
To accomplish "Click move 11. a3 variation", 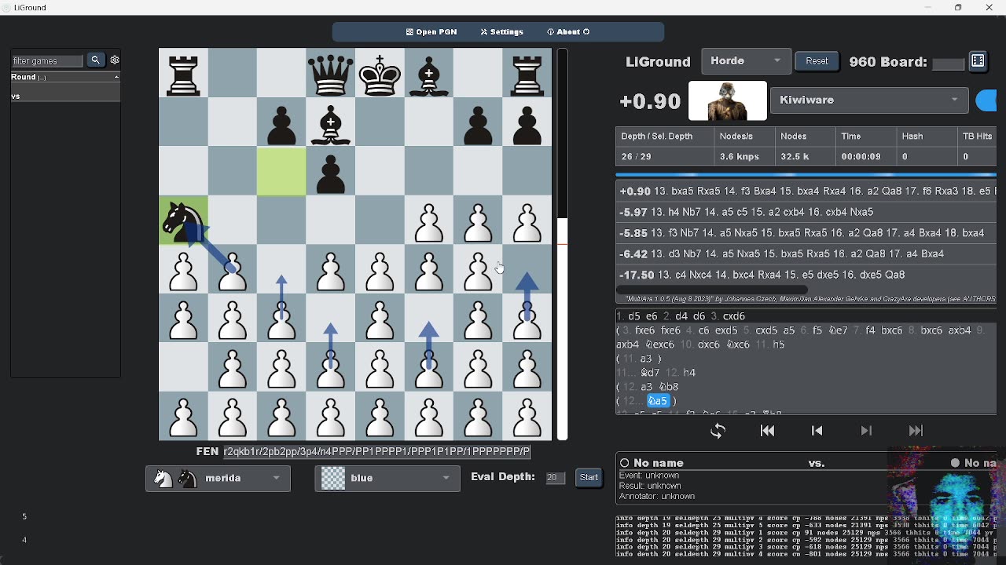I will (x=640, y=359).
